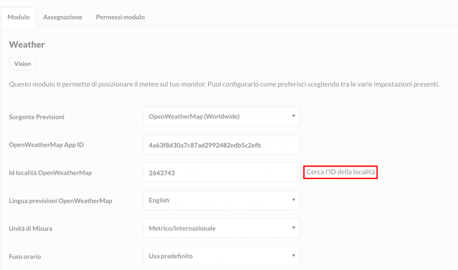458x270 pixels.
Task: Click the Fuso orario label
Action: click(25, 257)
